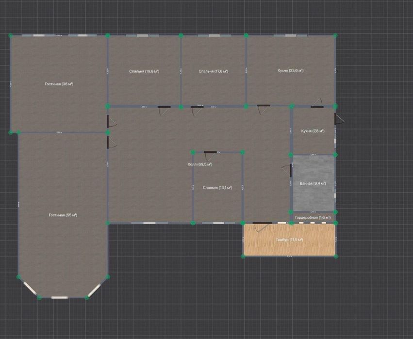Click the Ванная (9,4 м²) label
This screenshot has height=339, width=413.
point(313,183)
